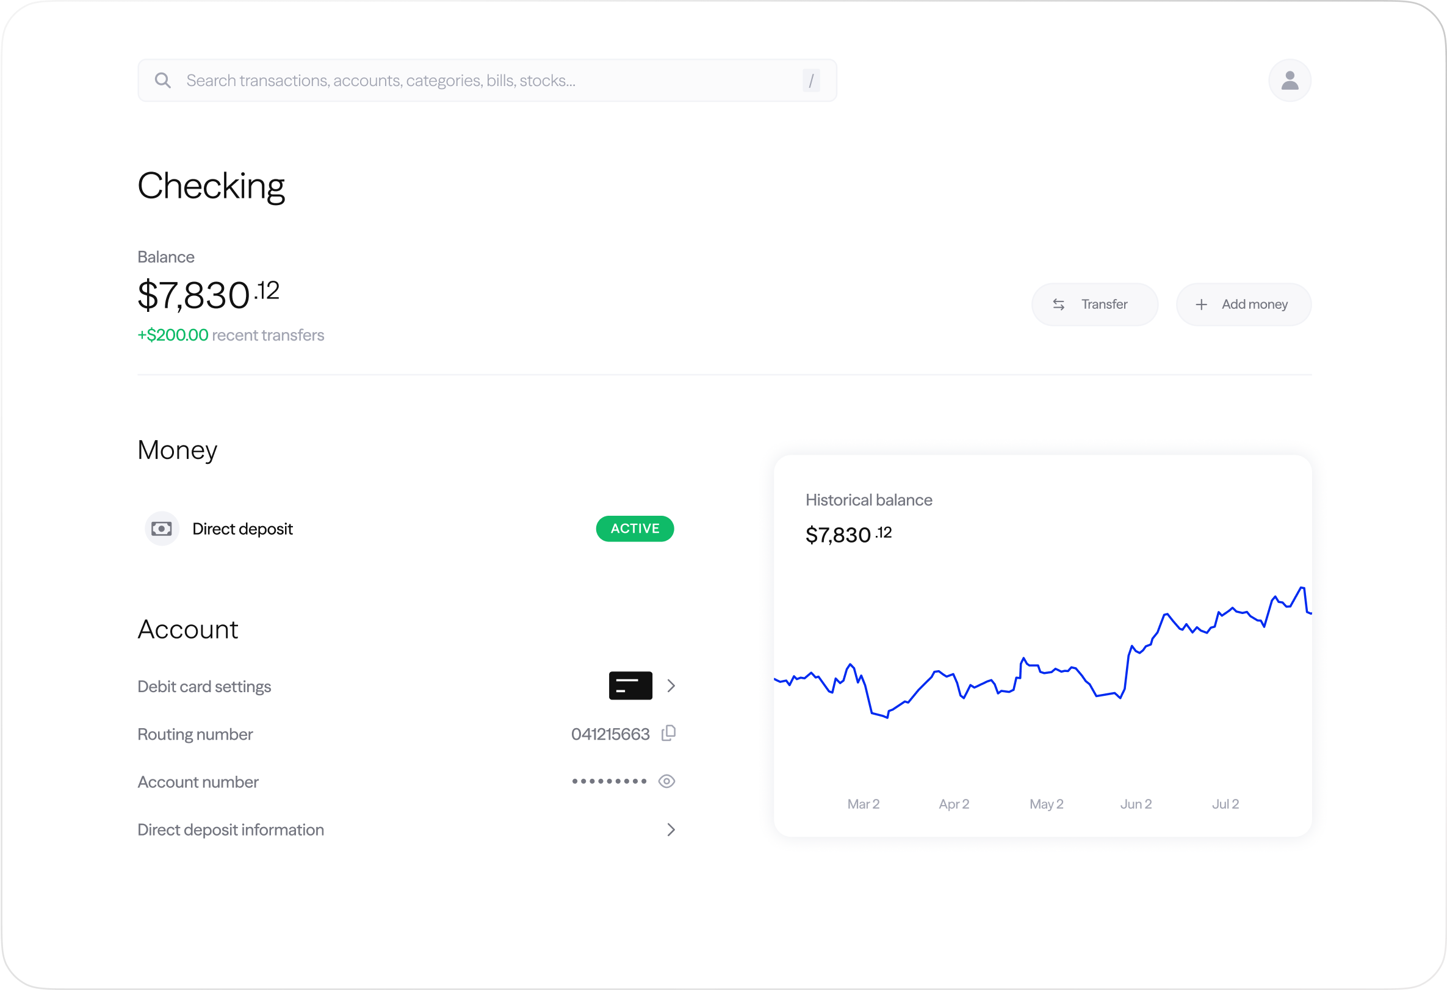Expand Debit card settings chevron

(x=671, y=685)
